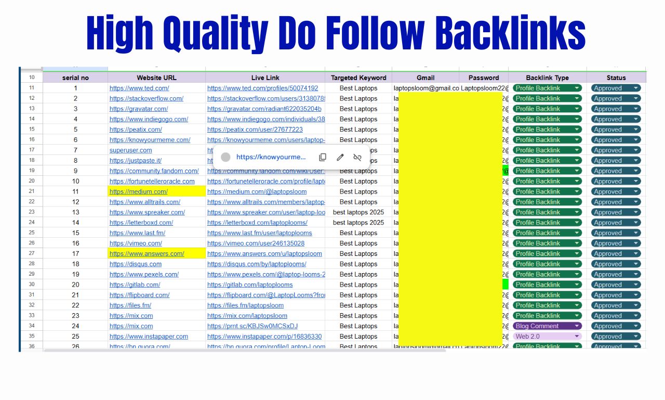The height and width of the screenshot is (400, 665).
Task: Follow the https://stackoverflow.com/ website URL
Action: click(147, 98)
